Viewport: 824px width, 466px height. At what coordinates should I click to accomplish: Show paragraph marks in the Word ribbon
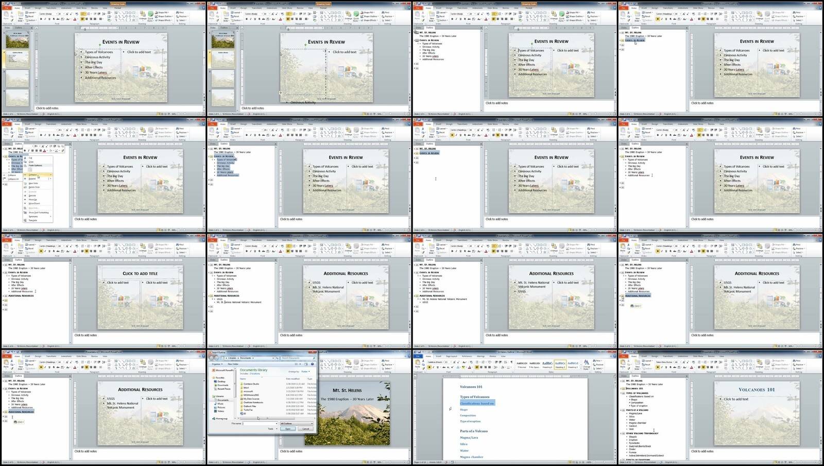pyautogui.click(x=511, y=362)
